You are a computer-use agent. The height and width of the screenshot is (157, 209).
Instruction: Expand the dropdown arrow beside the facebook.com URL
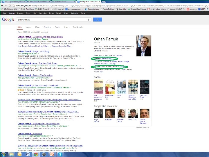coord(52,136)
